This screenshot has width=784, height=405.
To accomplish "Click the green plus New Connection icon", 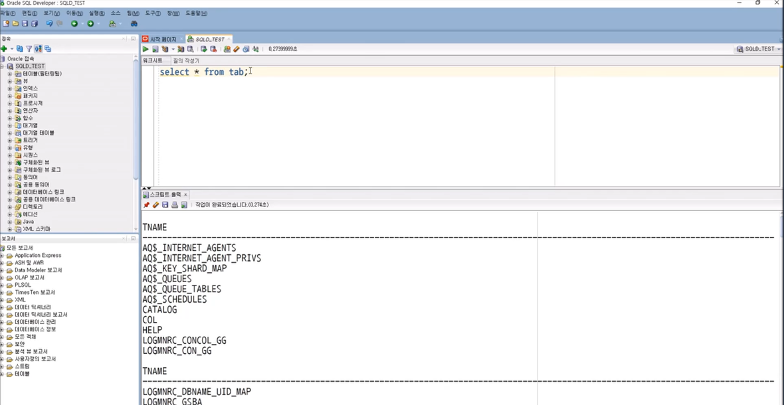I will [4, 49].
